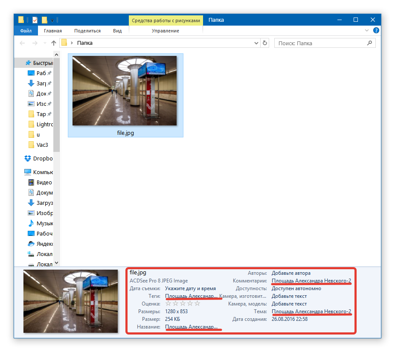Open the Управление ribbon tab
The width and height of the screenshot is (395, 352).
tap(166, 31)
